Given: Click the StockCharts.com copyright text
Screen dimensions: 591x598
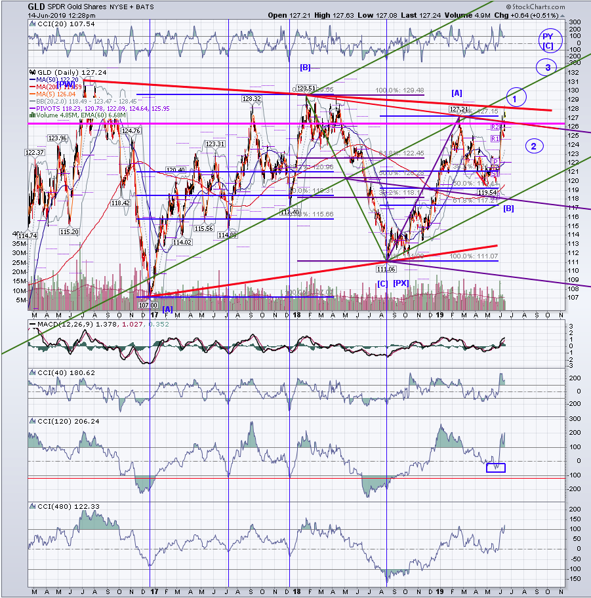Looking at the screenshot, I should click(x=536, y=7).
